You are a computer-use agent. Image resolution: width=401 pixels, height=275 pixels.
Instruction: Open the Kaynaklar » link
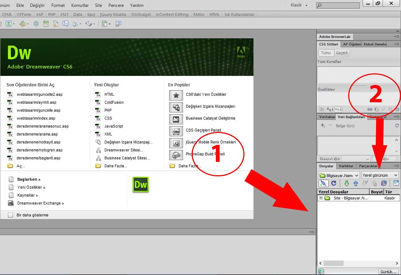27,195
